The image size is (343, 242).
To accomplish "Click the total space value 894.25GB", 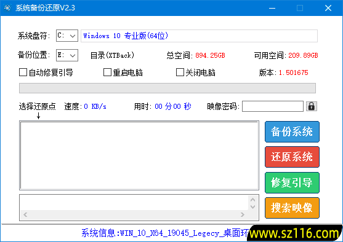I will pyautogui.click(x=210, y=55).
